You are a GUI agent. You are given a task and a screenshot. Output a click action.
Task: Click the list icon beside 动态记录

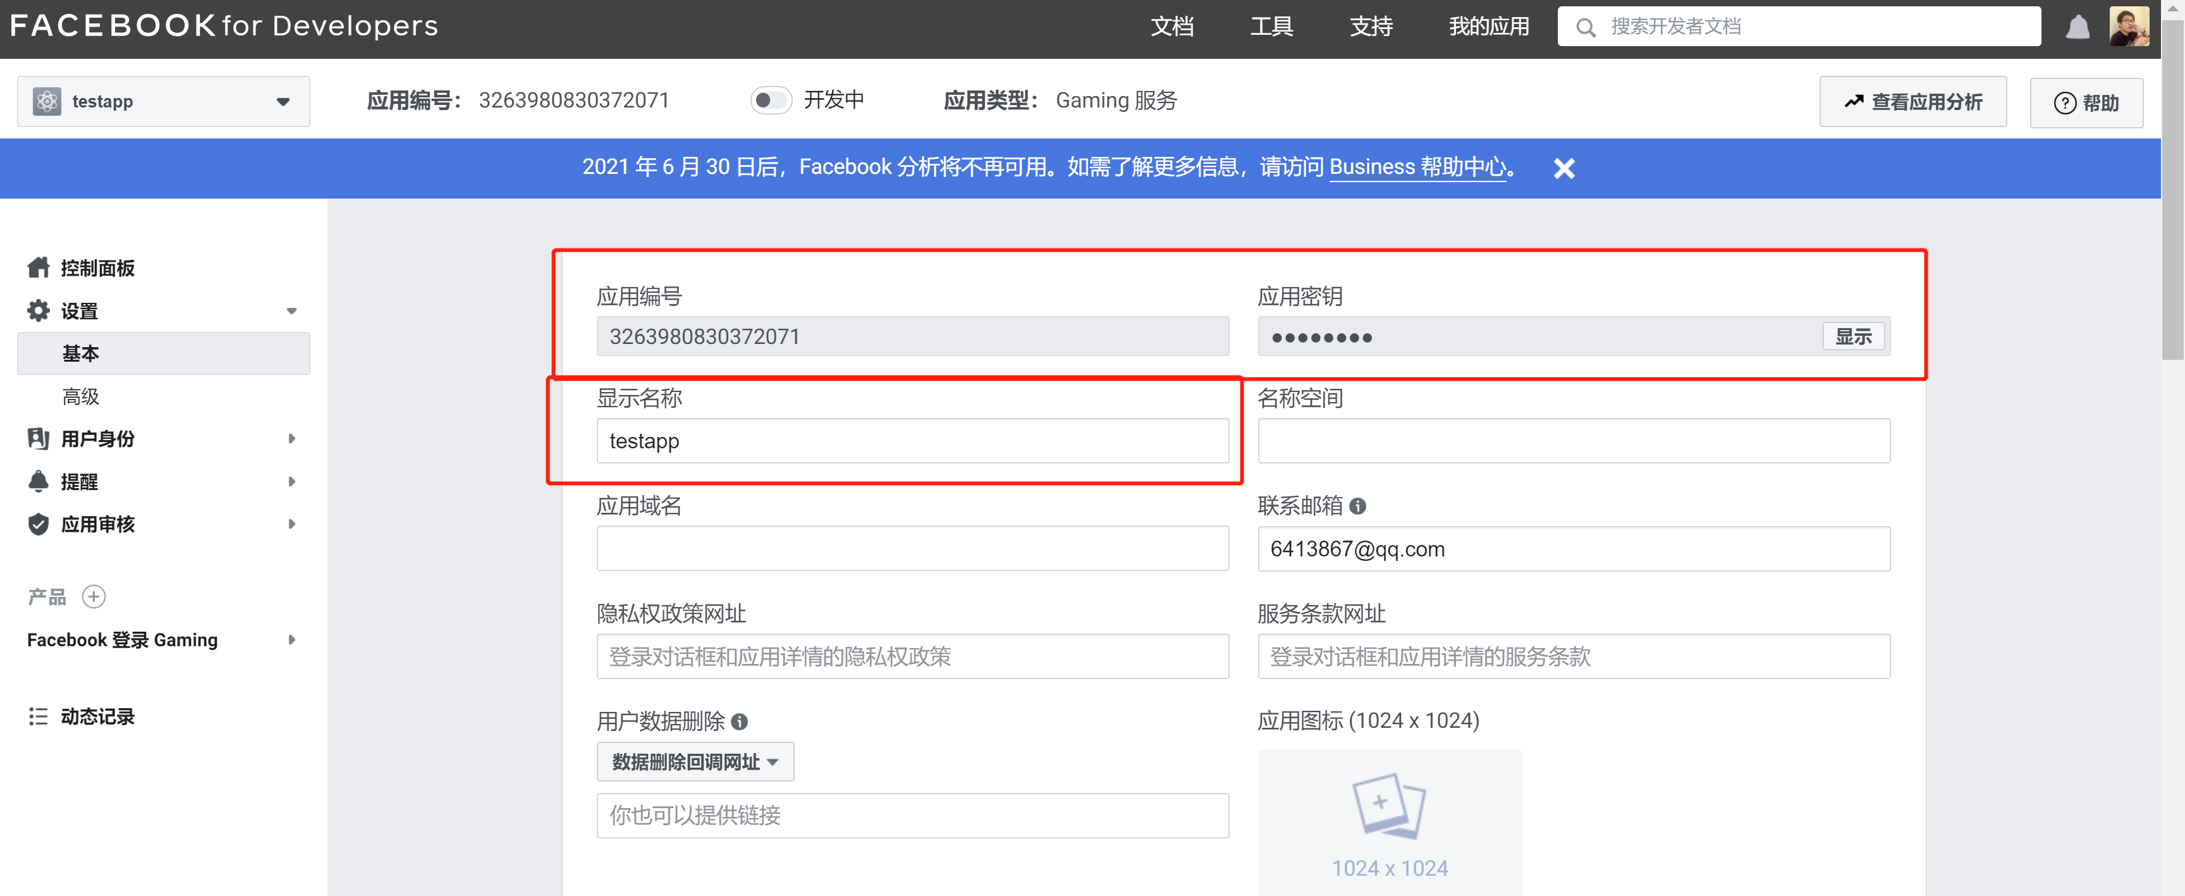click(38, 717)
